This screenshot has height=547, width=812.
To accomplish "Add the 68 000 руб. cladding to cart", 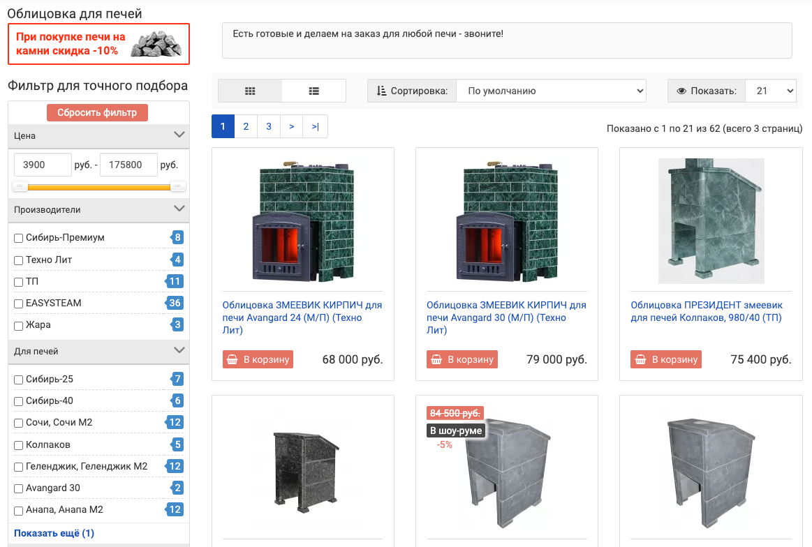I will click(258, 359).
